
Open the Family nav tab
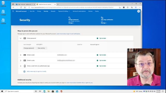97,11
